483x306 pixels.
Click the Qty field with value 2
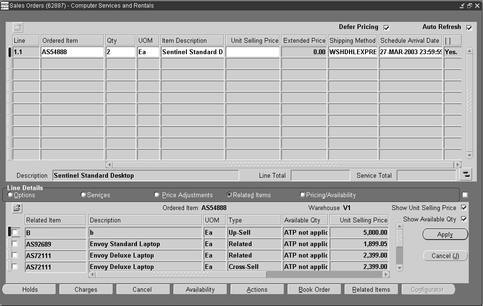pos(120,52)
